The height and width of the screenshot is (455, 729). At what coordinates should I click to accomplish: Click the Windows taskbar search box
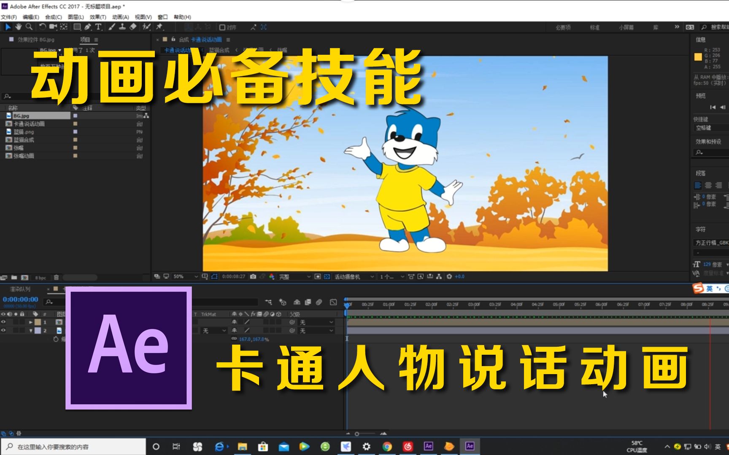pyautogui.click(x=73, y=447)
